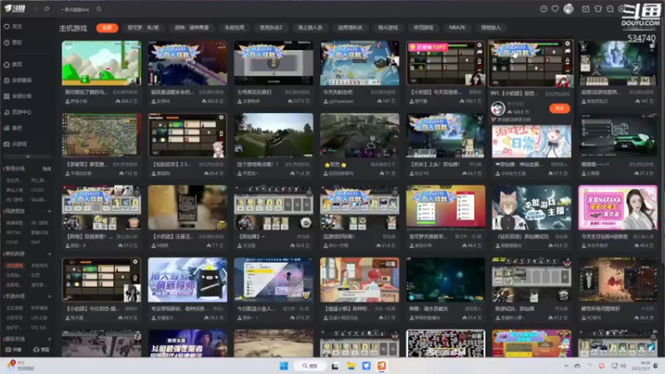The height and width of the screenshot is (374, 665).
Task: Select the 海上狼人杀 filter tab
Action: click(x=310, y=27)
